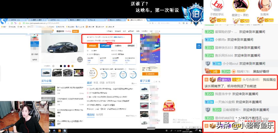The image size is (278, 133).
Task: Open the fourth thumbnail with red car
Action: point(79,72)
